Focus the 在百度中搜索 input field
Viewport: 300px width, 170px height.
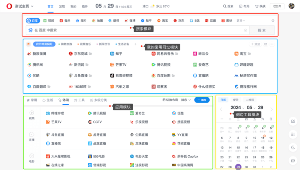click(x=138, y=30)
